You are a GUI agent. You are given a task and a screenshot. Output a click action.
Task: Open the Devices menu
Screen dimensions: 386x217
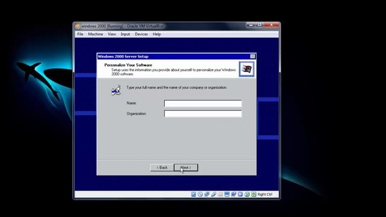point(141,34)
